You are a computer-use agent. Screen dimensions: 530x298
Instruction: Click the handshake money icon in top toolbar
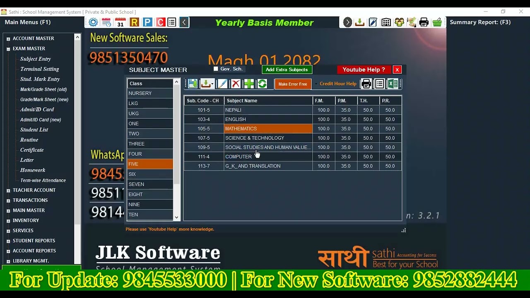412,22
